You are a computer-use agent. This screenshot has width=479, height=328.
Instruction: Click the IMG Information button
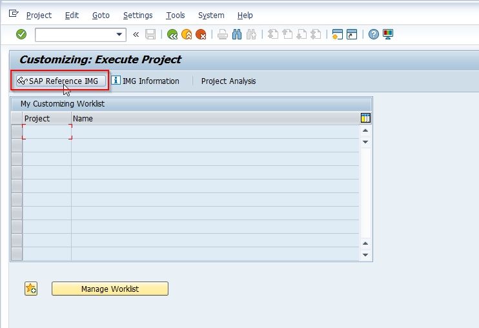145,81
